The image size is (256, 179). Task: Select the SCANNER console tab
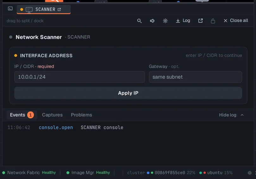pyautogui.click(x=44, y=9)
